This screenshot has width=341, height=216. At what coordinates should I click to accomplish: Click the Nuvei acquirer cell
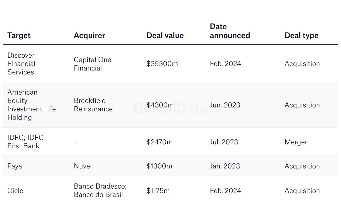coord(83,166)
